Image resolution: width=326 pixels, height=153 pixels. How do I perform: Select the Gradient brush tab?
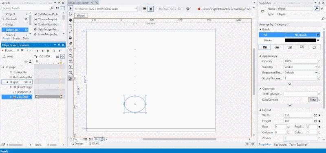pyautogui.click(x=289, y=47)
